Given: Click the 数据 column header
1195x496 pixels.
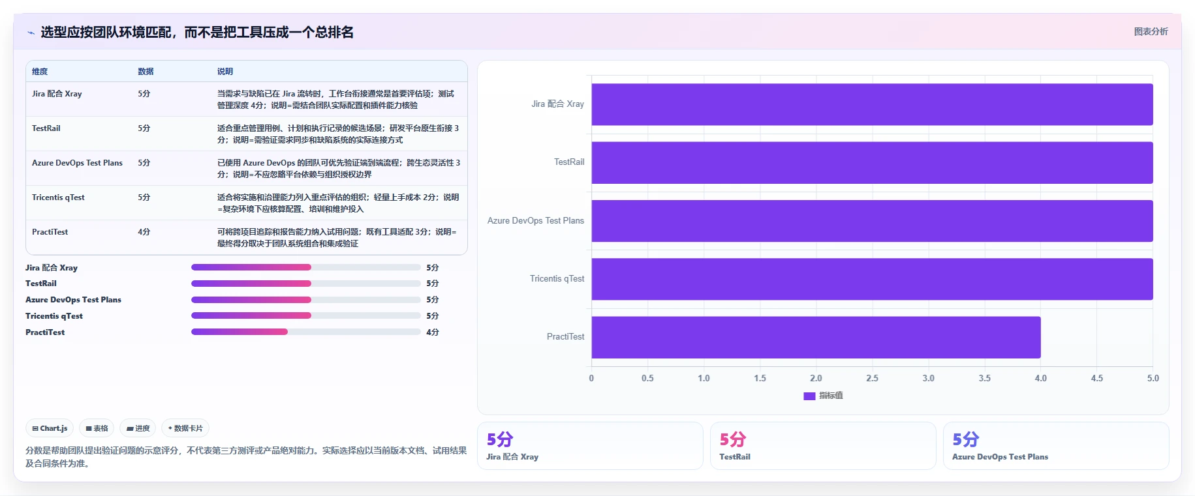Looking at the screenshot, I should pos(146,72).
